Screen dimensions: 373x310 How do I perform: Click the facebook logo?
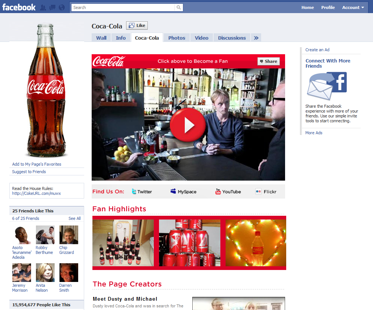click(19, 7)
